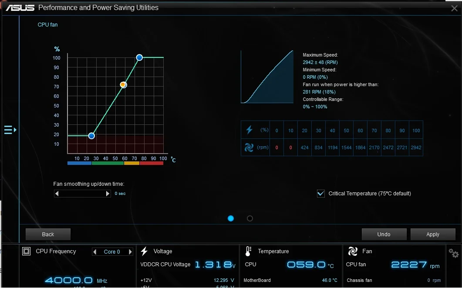Click the MotherBoard 46.0 °C value
The image size is (462, 288).
pyautogui.click(x=330, y=280)
